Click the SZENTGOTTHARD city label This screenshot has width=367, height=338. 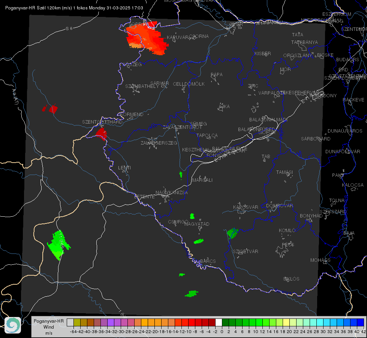coord(102,122)
